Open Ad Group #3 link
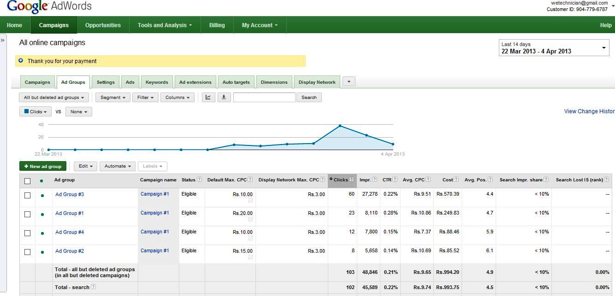The width and height of the screenshot is (615, 296). click(x=70, y=194)
